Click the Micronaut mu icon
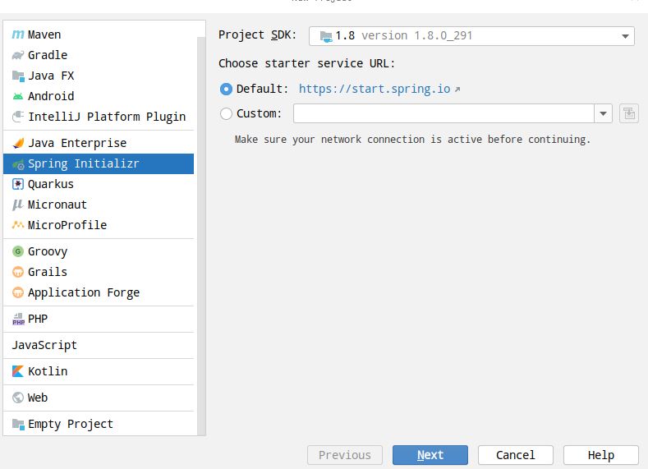 [18, 205]
